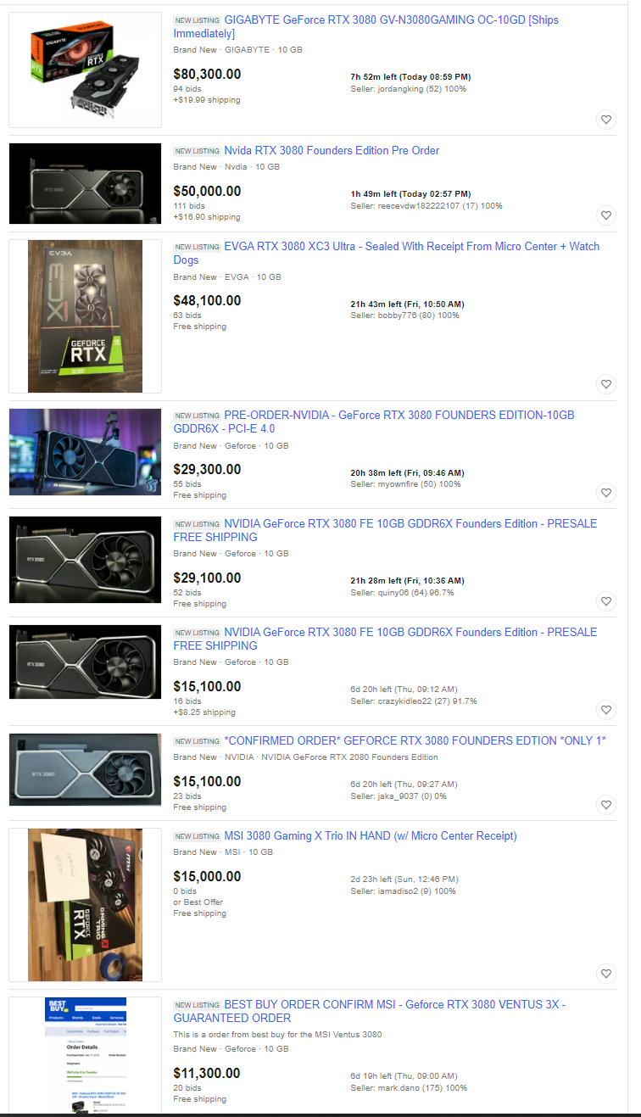Add GIGABYTE RTX 3080 listing to watchlist
The image size is (641, 1117).
(605, 120)
